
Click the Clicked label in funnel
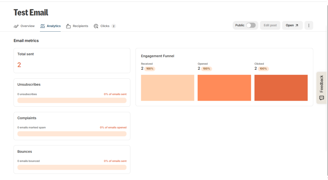point(259,64)
